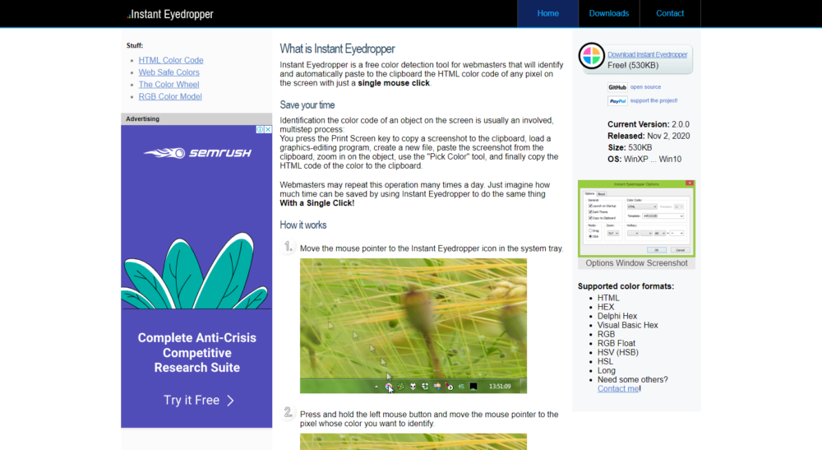The image size is (822, 450).
Task: Click the Save your time heading
Action: click(307, 105)
